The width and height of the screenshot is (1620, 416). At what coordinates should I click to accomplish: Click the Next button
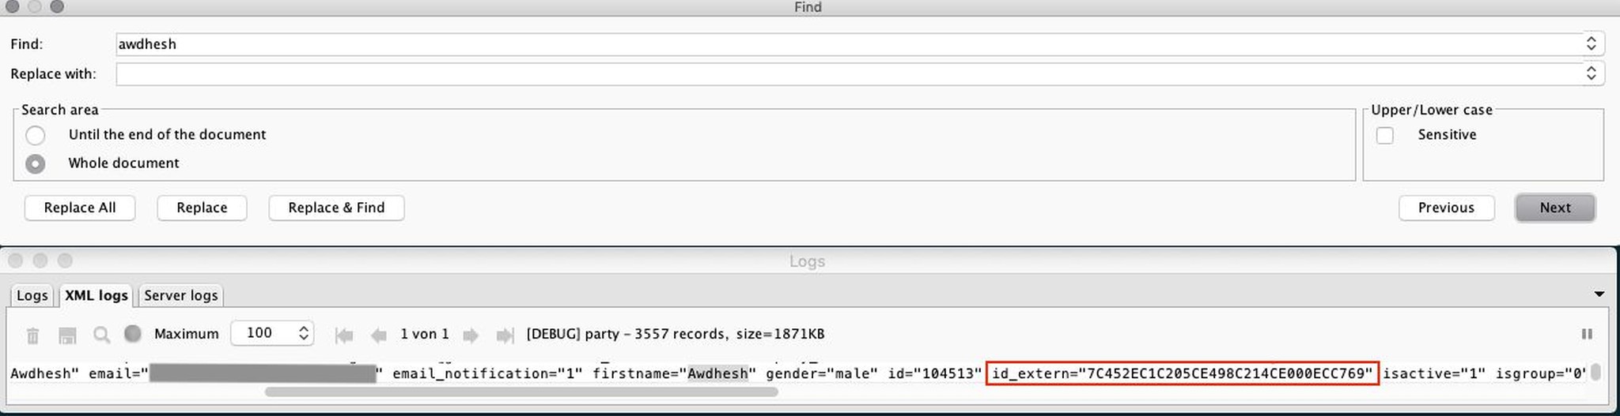coord(1555,208)
